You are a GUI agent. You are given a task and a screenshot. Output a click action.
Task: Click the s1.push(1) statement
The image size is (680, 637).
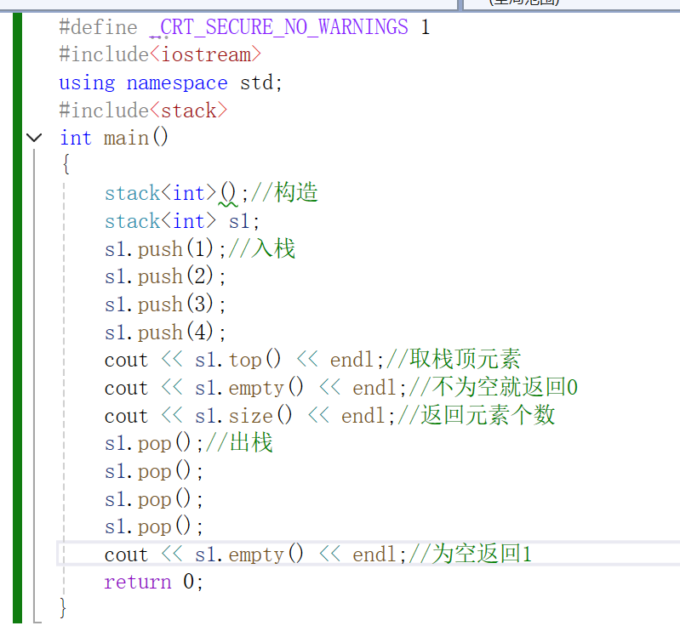pyautogui.click(x=165, y=249)
